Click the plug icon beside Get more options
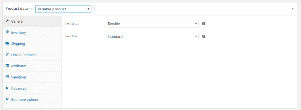 pyautogui.click(x=7, y=99)
